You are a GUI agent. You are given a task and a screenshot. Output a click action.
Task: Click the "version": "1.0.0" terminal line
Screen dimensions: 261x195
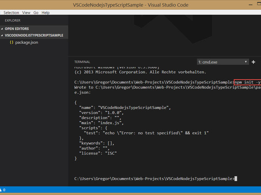101,113
